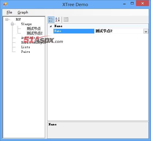Select the 51aspx tree node
The width and height of the screenshot is (151, 141).
coord(26,24)
